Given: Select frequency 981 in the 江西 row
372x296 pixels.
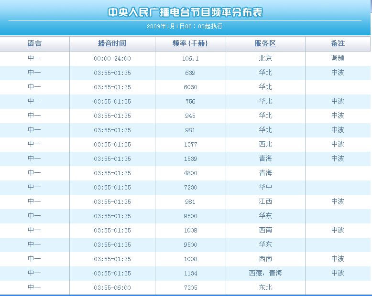Looking at the screenshot, I should [190, 202].
